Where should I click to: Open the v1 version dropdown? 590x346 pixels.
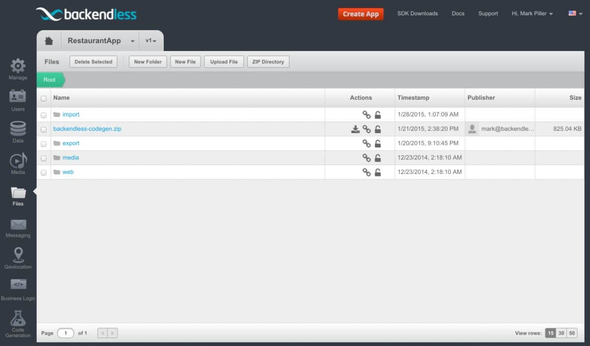151,41
